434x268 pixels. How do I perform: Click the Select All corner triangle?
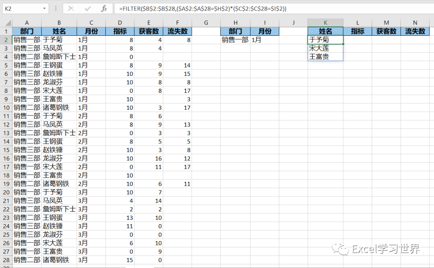click(6, 23)
